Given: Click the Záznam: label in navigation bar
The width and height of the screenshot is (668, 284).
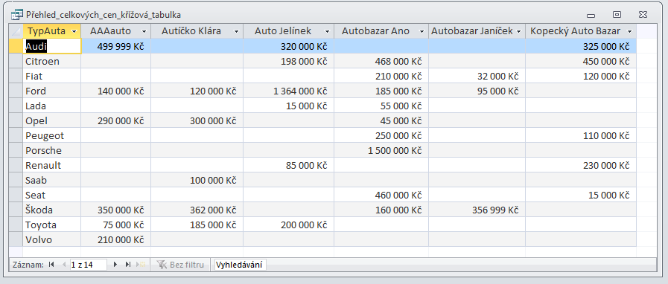Looking at the screenshot, I should point(28,265).
